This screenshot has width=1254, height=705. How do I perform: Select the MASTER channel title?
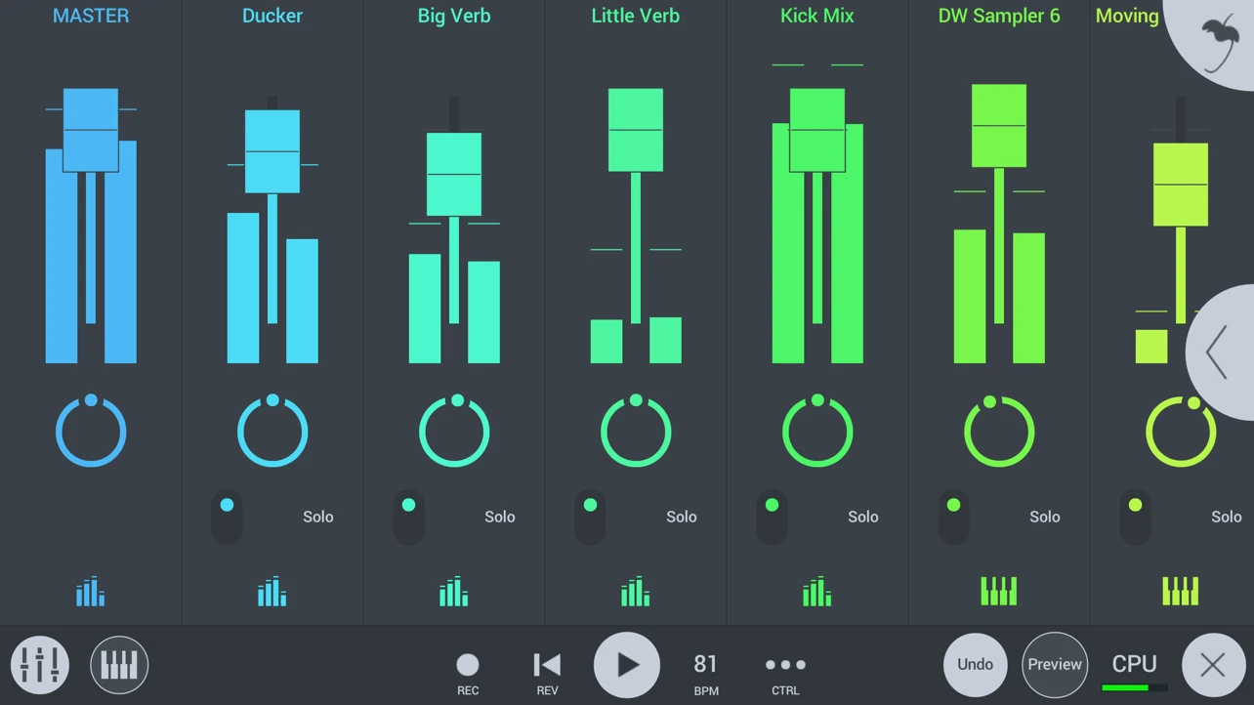pos(91,16)
